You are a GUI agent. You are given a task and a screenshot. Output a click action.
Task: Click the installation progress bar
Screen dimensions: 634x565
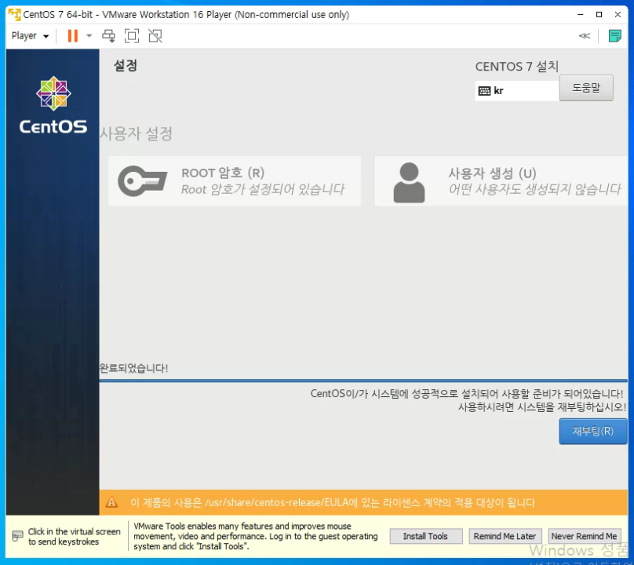point(363,381)
